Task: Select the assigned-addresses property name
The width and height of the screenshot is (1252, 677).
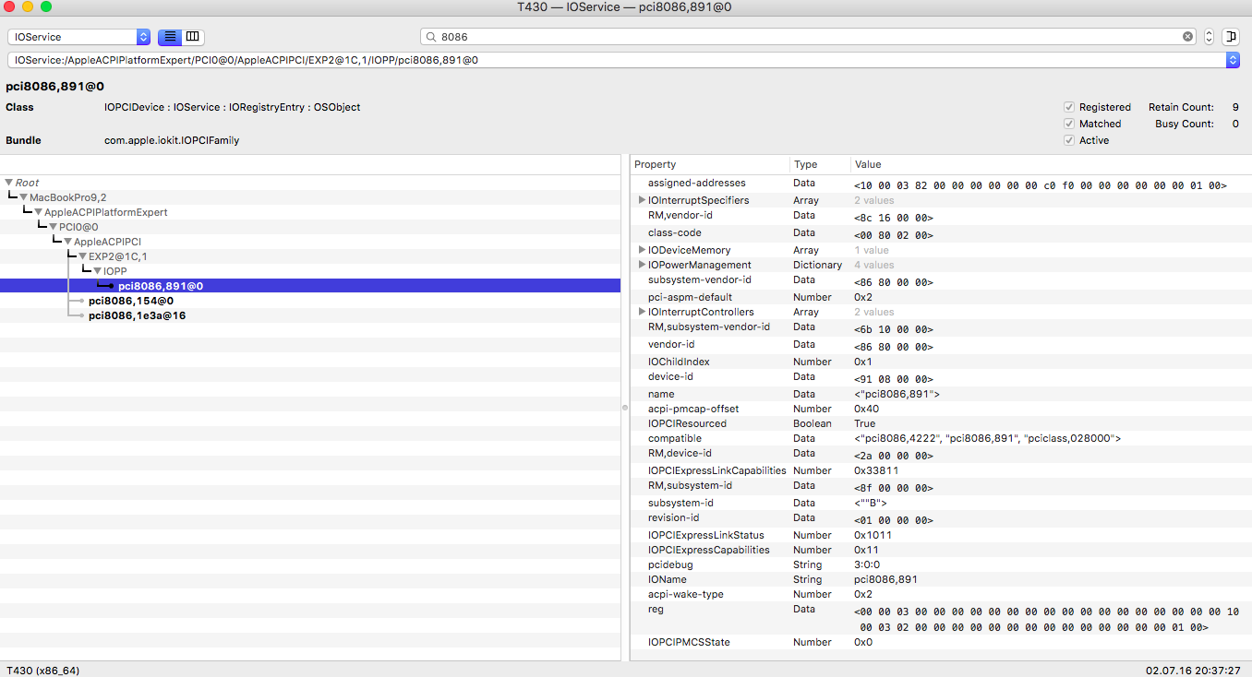Action: [x=697, y=183]
